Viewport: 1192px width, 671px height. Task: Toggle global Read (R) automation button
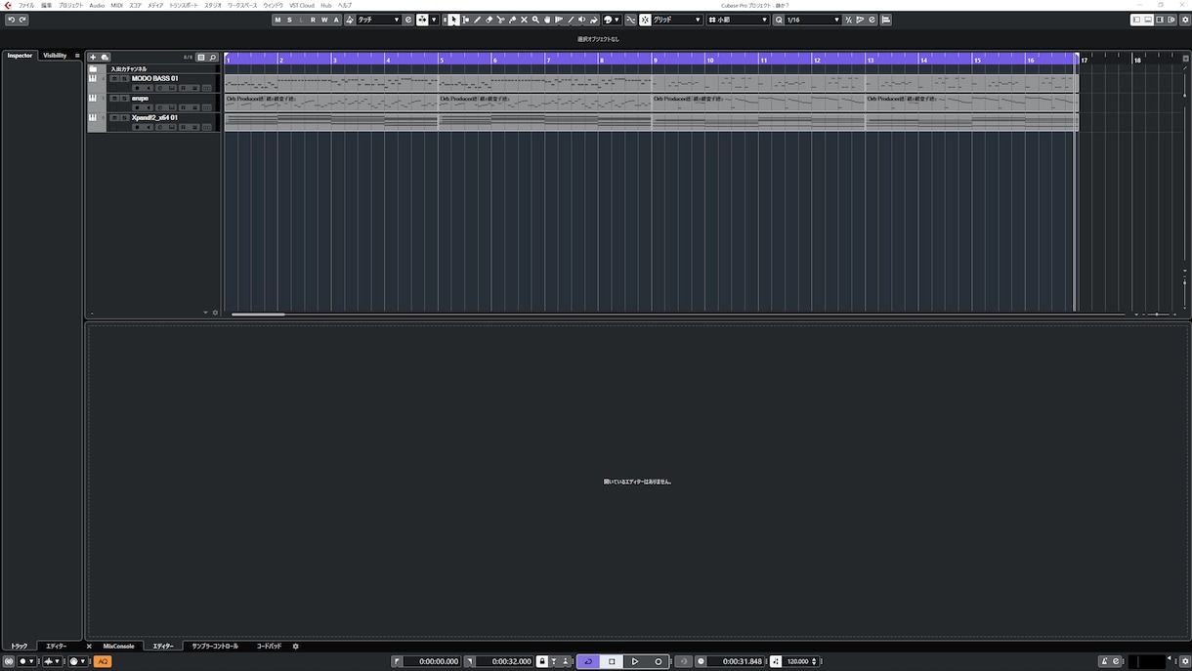pos(313,20)
